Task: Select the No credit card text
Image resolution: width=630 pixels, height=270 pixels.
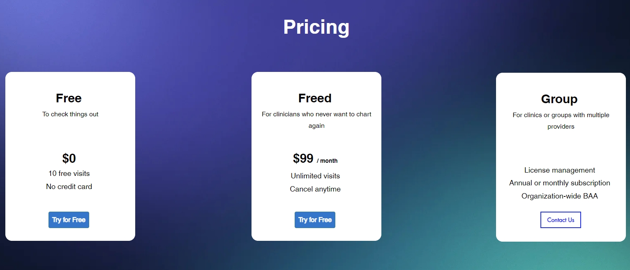Action: pos(69,186)
